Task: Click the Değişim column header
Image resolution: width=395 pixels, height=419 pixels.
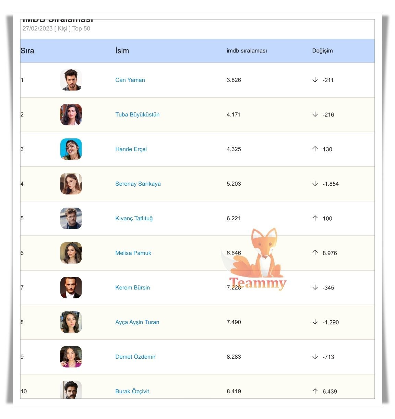Action: click(322, 51)
